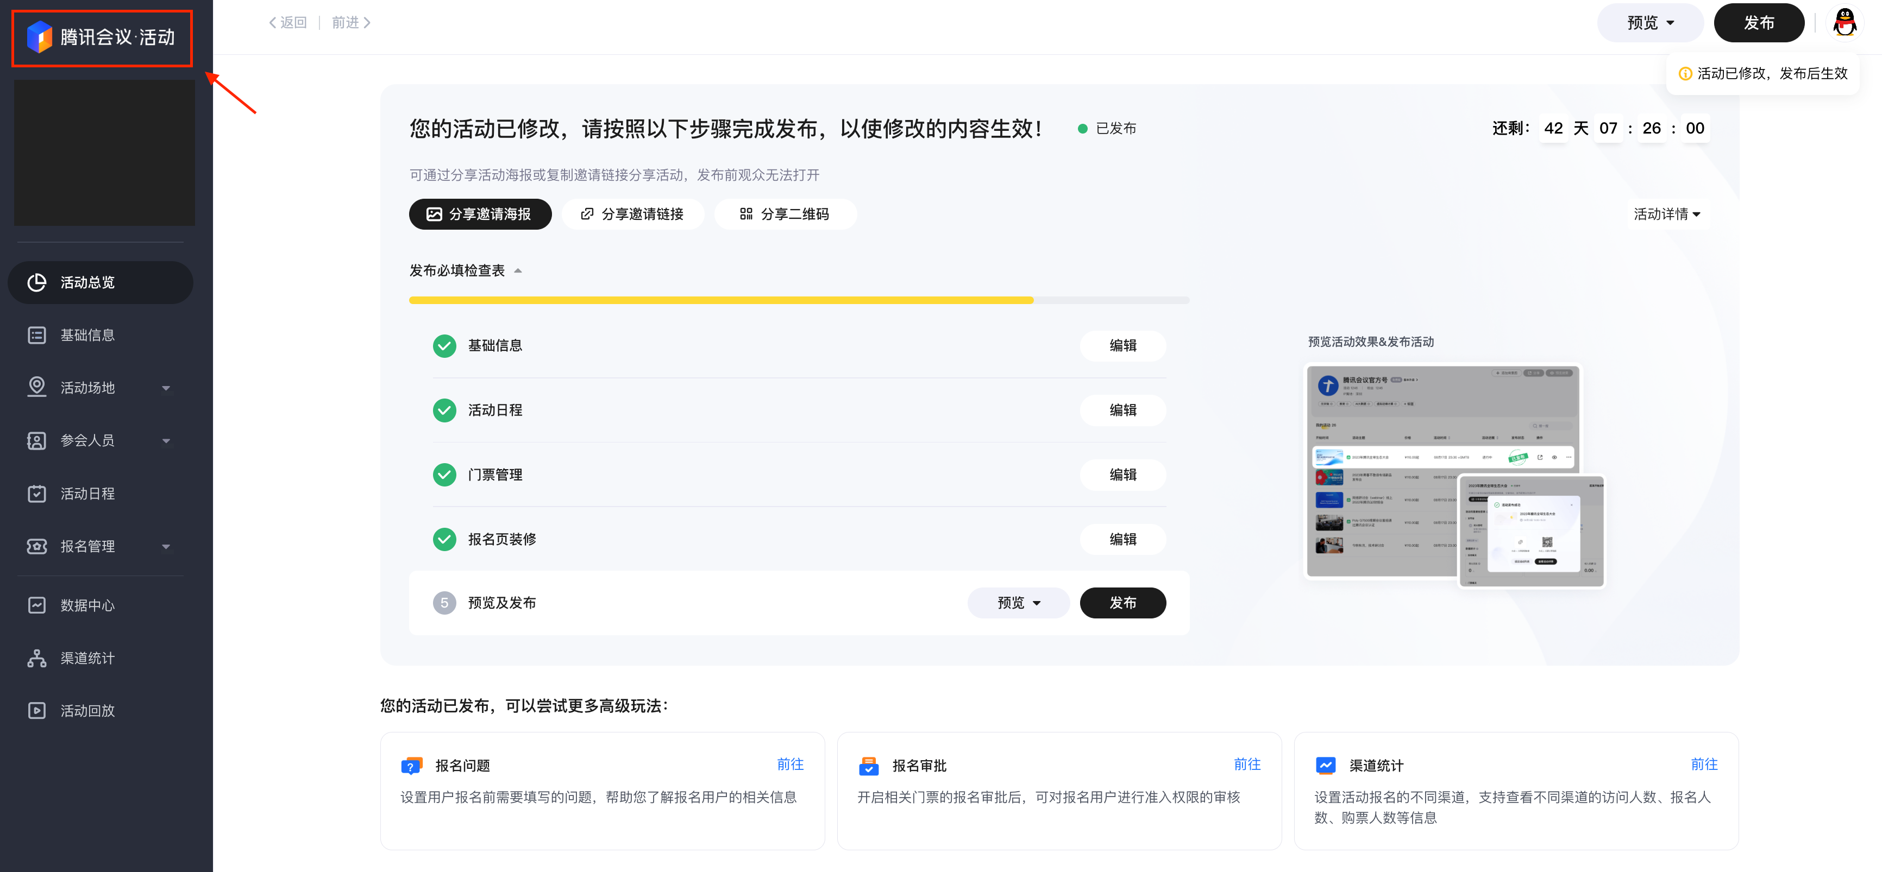Click the list icon next to 基础信息
The width and height of the screenshot is (1882, 872).
coord(36,335)
